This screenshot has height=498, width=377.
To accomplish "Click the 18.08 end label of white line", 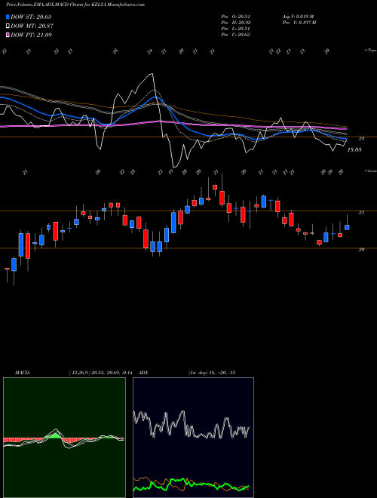I will 354,149.
